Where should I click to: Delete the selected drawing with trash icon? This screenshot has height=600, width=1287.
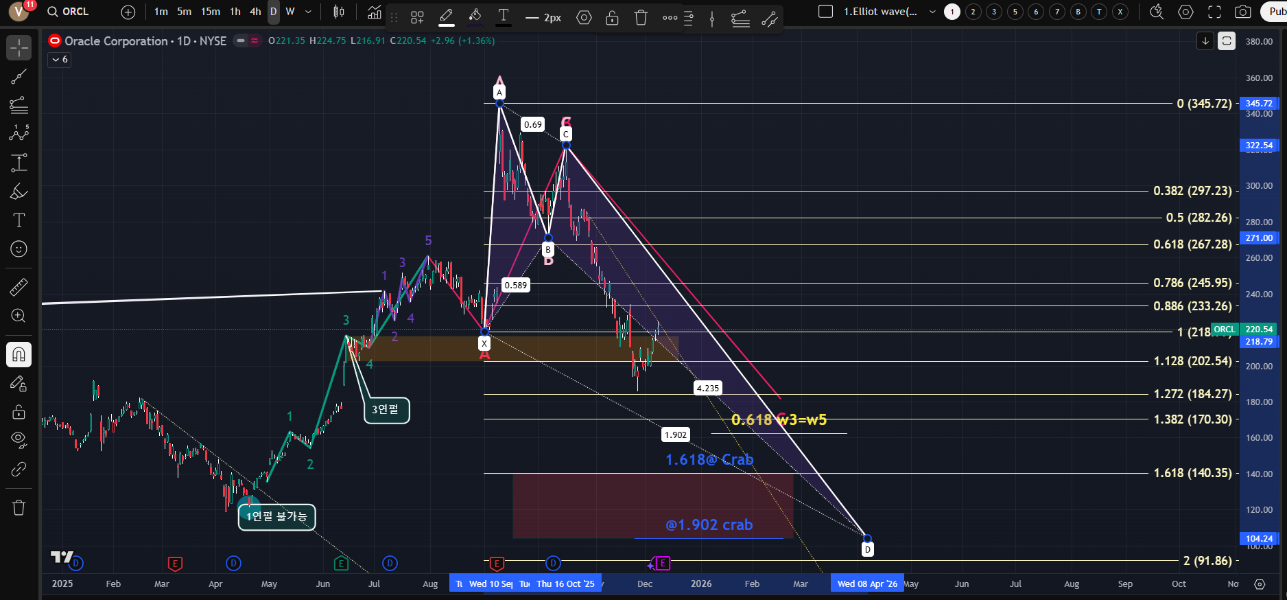pos(641,18)
